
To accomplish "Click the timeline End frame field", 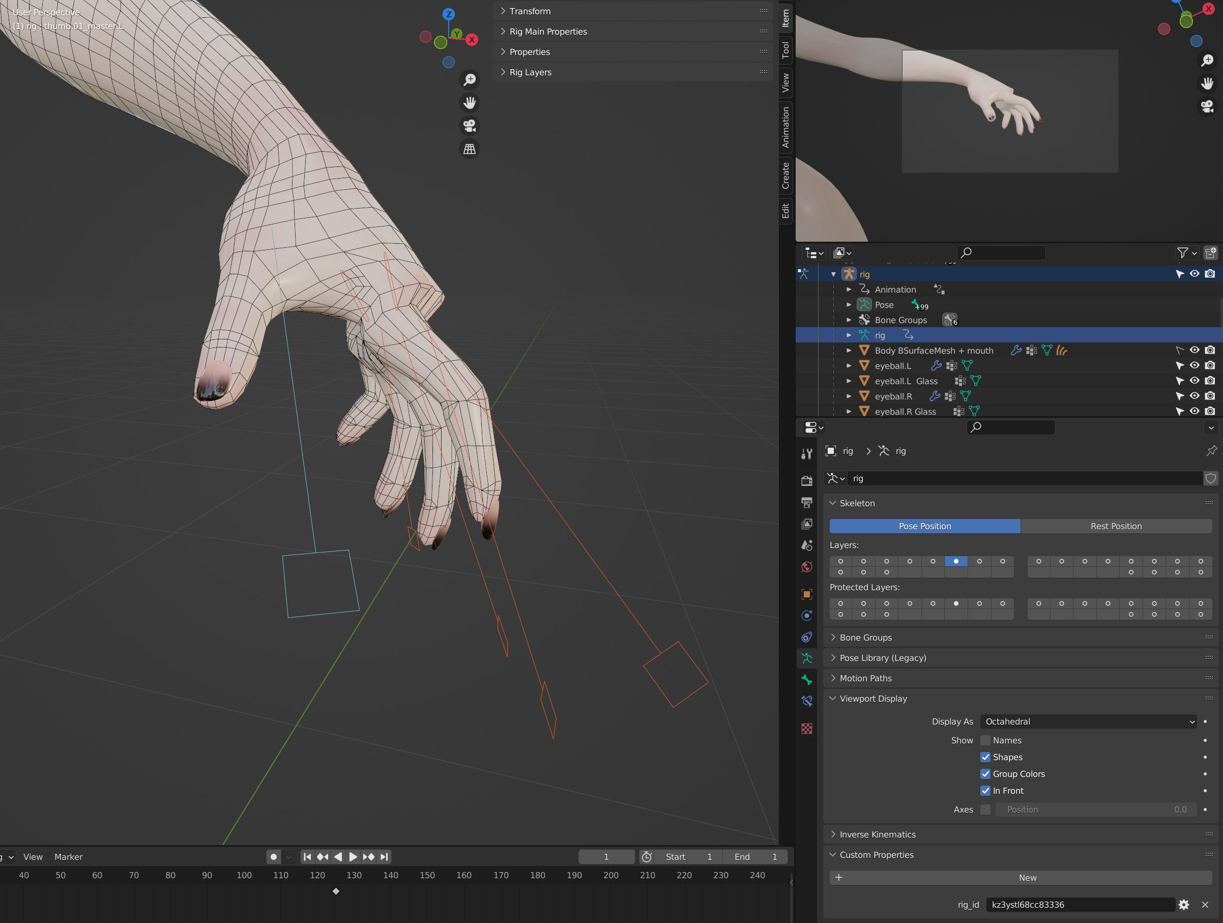I will tap(755, 857).
